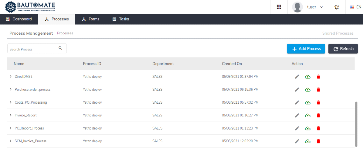Open the tuser account dropdown
The image size is (363, 152).
click(x=308, y=7)
